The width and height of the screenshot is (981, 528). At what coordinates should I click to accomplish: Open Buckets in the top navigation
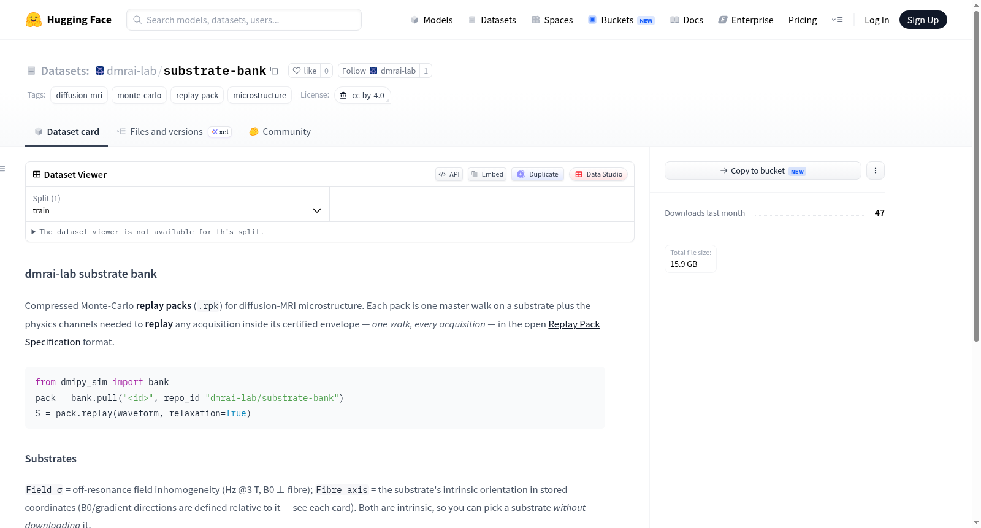pos(621,20)
